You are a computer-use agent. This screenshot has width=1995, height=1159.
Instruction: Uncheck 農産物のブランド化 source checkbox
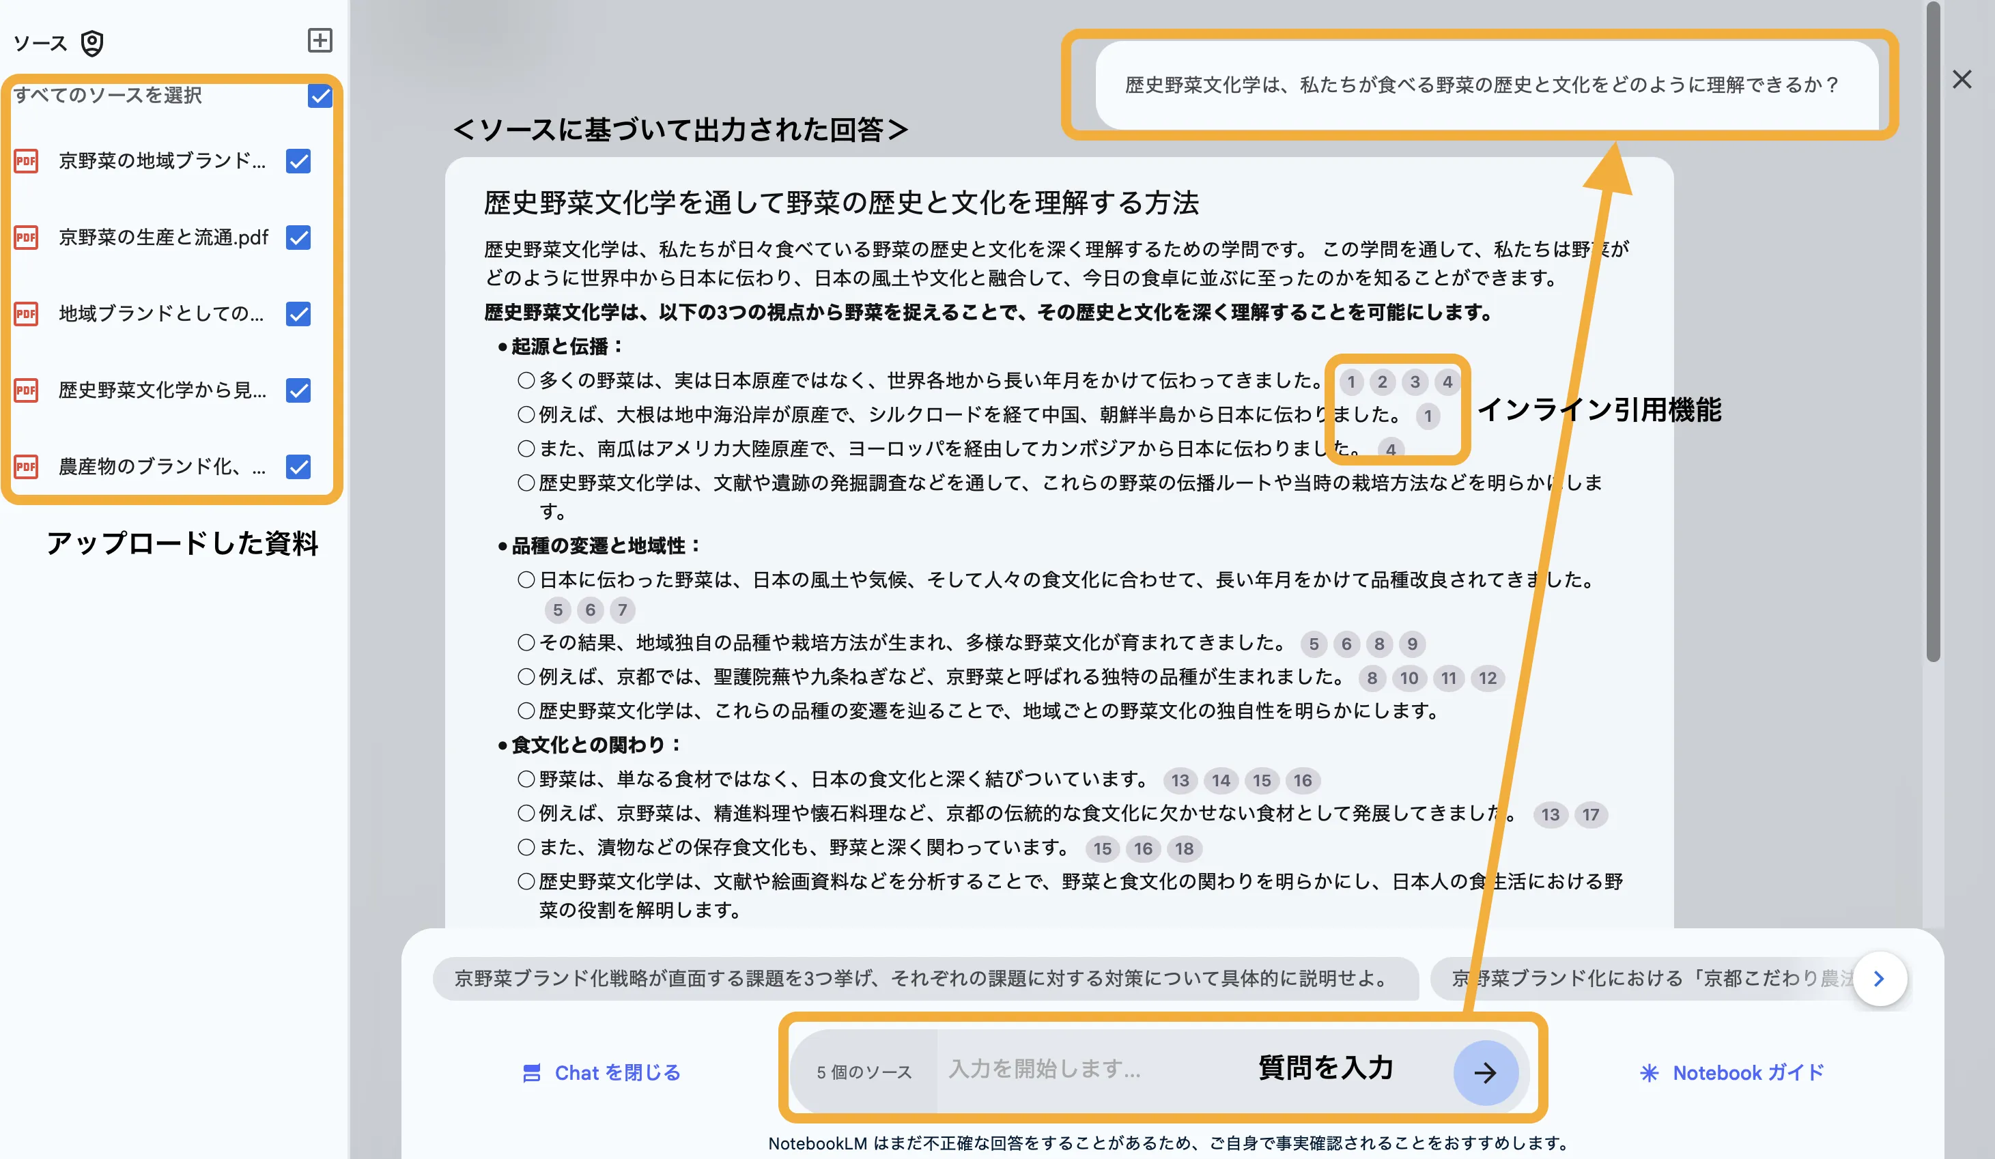coord(298,467)
